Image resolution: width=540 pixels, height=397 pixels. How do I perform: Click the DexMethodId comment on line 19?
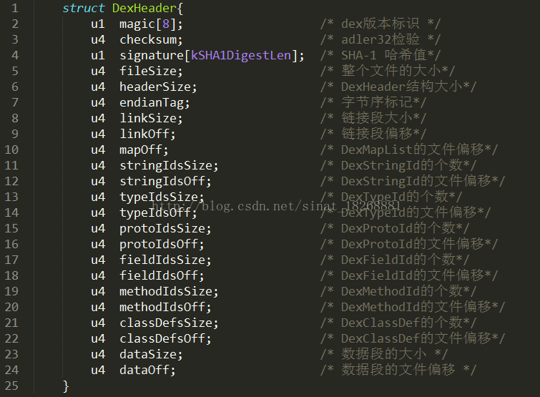tap(398, 292)
